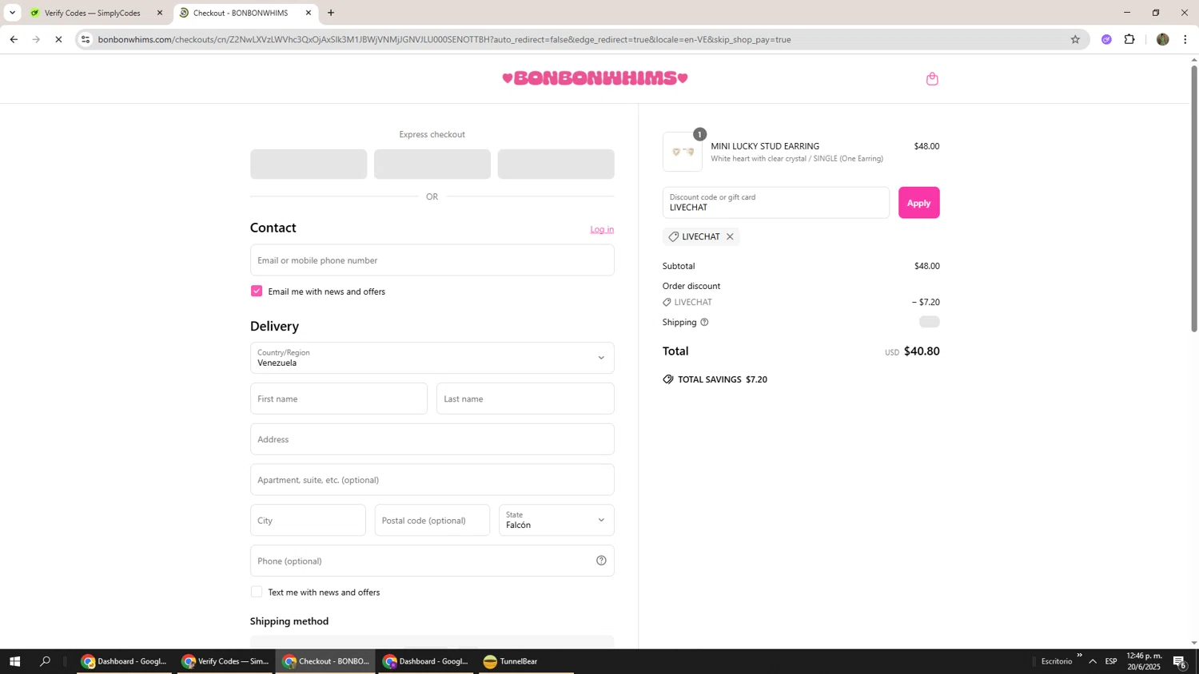Click the taskbar clock showing 12:46 p. m.
The width and height of the screenshot is (1199, 674).
click(x=1145, y=661)
